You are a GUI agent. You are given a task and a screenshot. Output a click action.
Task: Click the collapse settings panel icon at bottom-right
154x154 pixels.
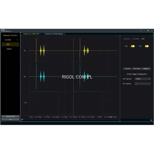[151, 120]
